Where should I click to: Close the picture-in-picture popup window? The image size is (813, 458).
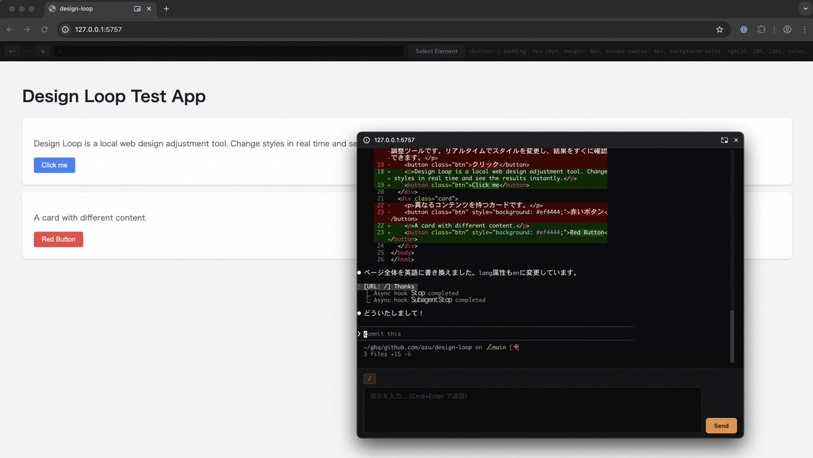736,140
